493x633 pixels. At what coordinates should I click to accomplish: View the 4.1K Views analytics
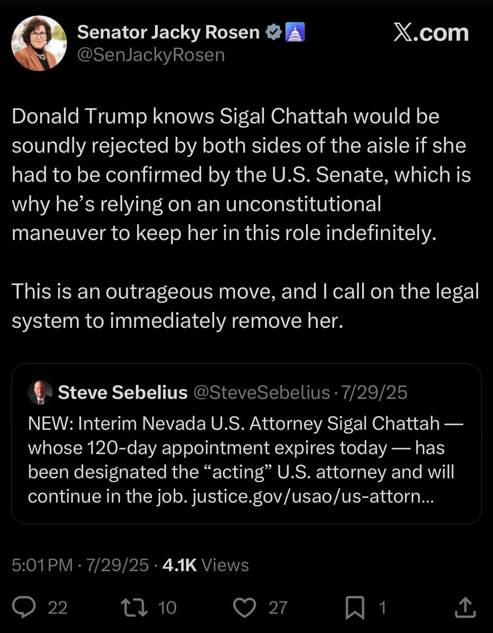[x=205, y=565]
